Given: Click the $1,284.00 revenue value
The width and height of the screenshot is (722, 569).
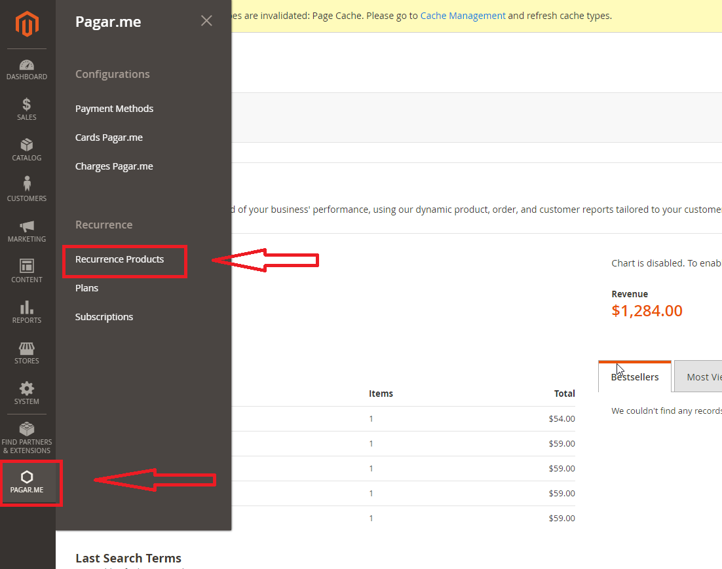Looking at the screenshot, I should [647, 311].
